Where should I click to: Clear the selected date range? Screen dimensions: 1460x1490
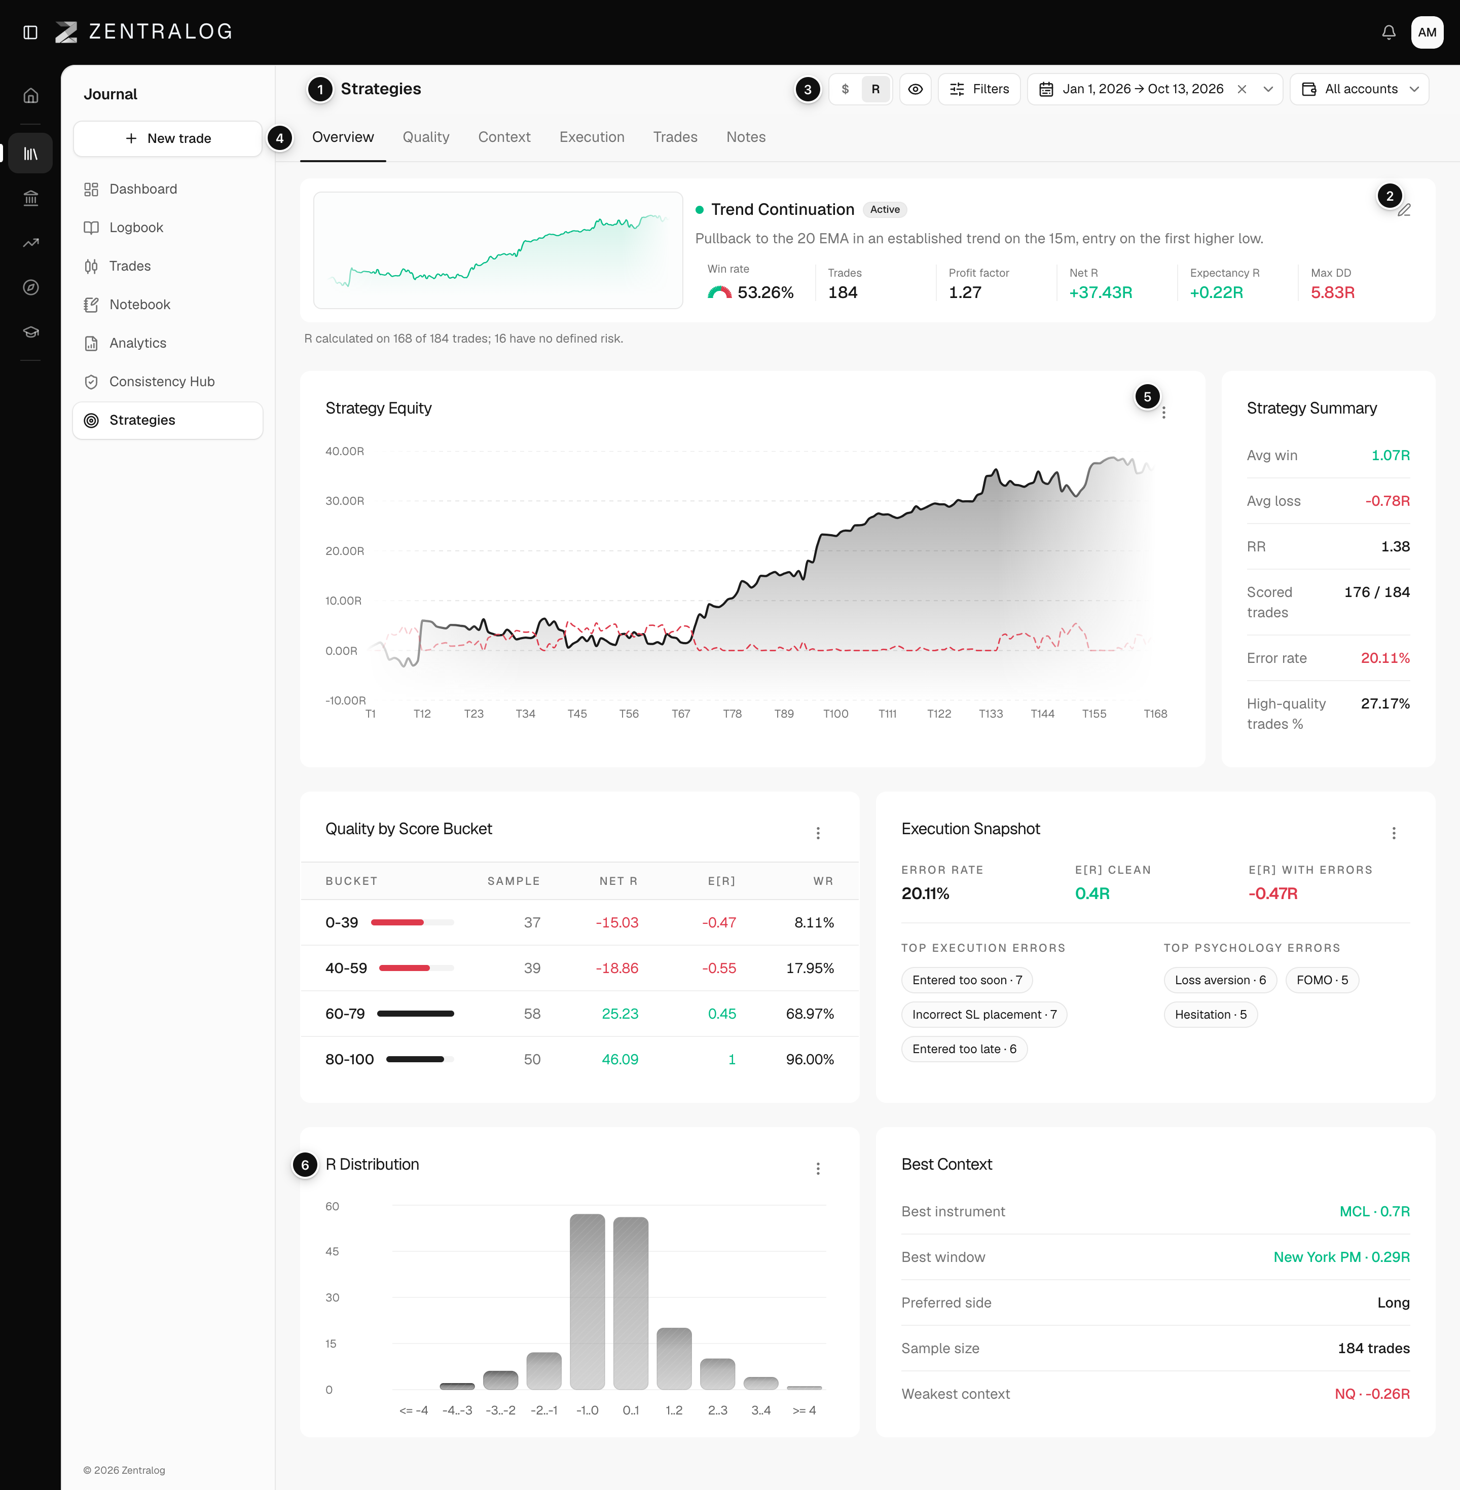point(1242,90)
